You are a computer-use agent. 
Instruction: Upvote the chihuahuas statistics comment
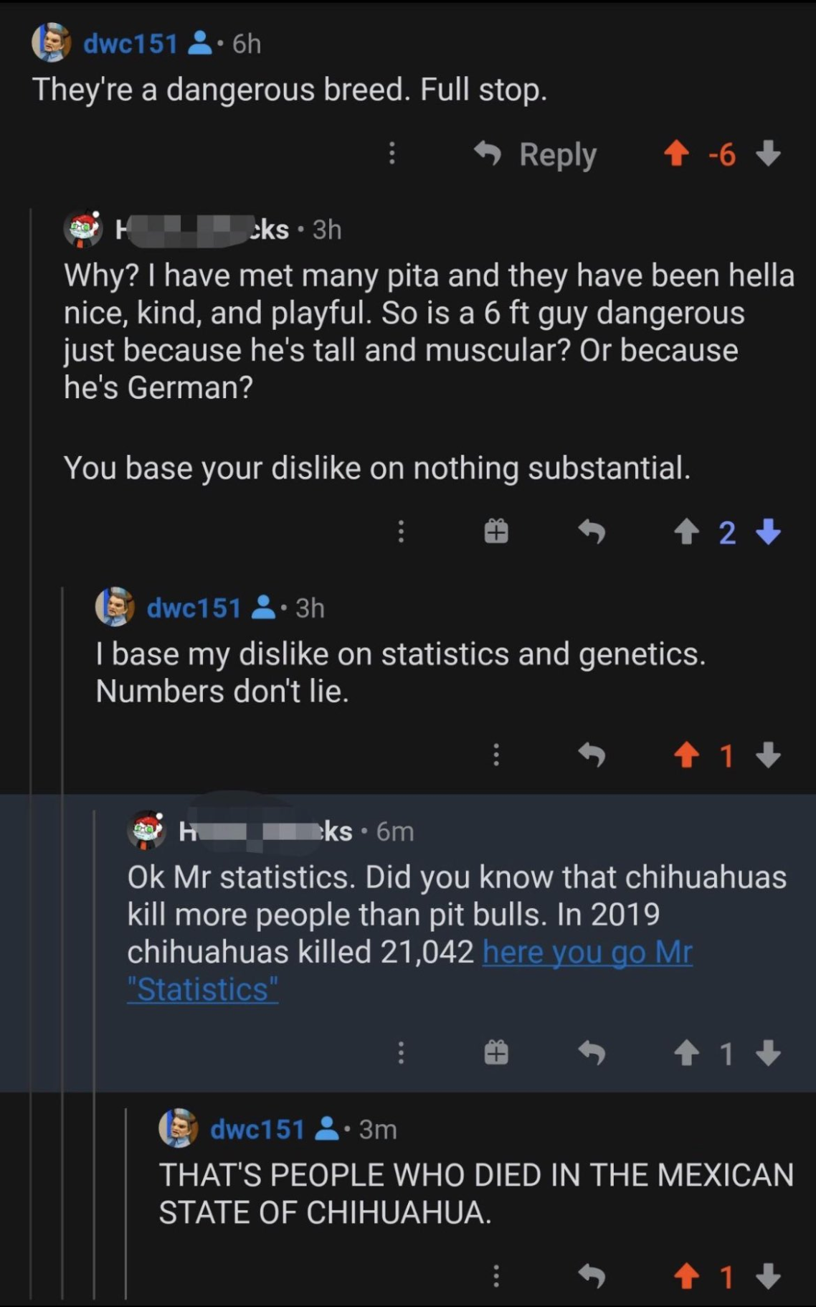(687, 1053)
